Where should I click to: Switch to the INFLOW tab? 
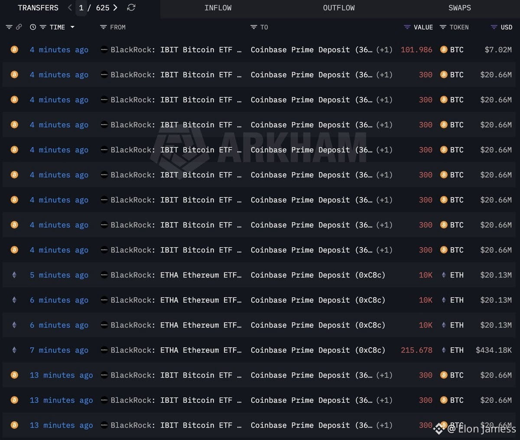click(218, 8)
